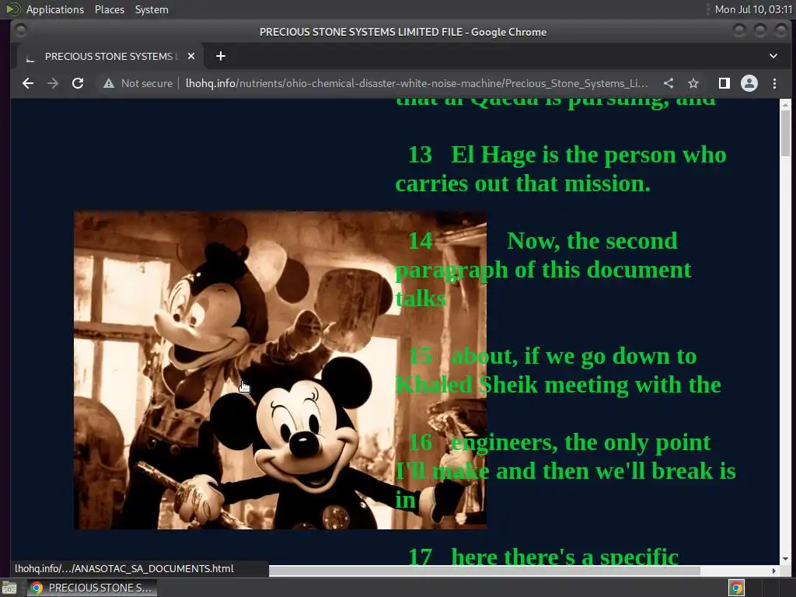
Task: Share this page using the share icon
Action: coord(669,83)
